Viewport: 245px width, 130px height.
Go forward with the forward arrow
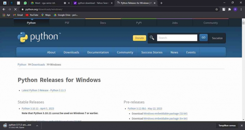click(10, 9)
